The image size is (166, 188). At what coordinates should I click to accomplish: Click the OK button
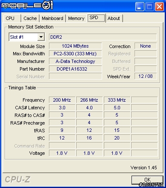147,180
